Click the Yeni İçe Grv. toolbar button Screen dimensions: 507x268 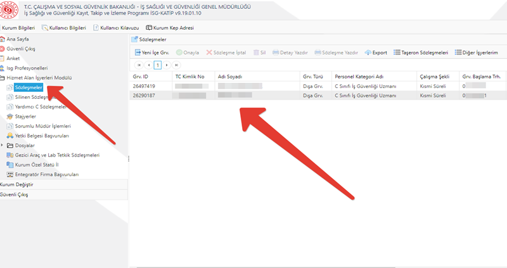click(153, 53)
